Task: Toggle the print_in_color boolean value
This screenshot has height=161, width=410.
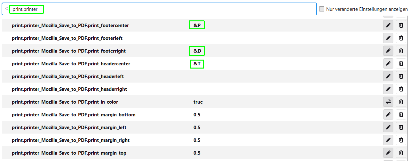Action: (x=388, y=102)
